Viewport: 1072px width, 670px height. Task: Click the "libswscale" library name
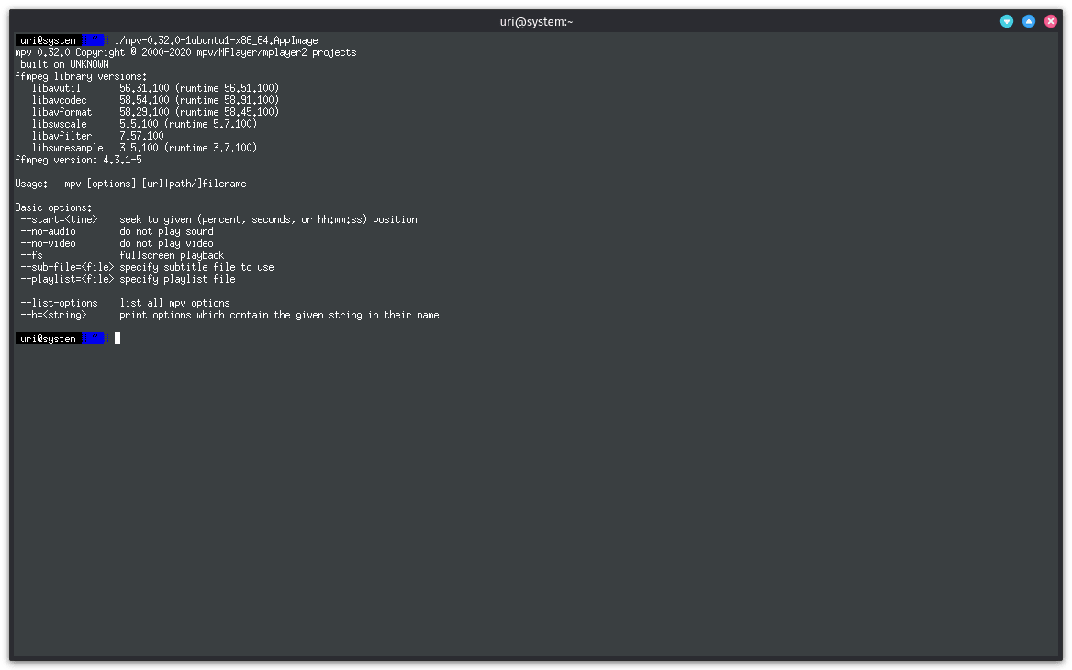tap(59, 125)
